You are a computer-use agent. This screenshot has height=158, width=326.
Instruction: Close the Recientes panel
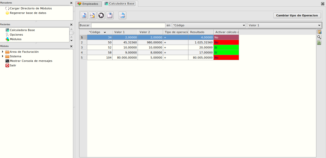(x=71, y=24)
